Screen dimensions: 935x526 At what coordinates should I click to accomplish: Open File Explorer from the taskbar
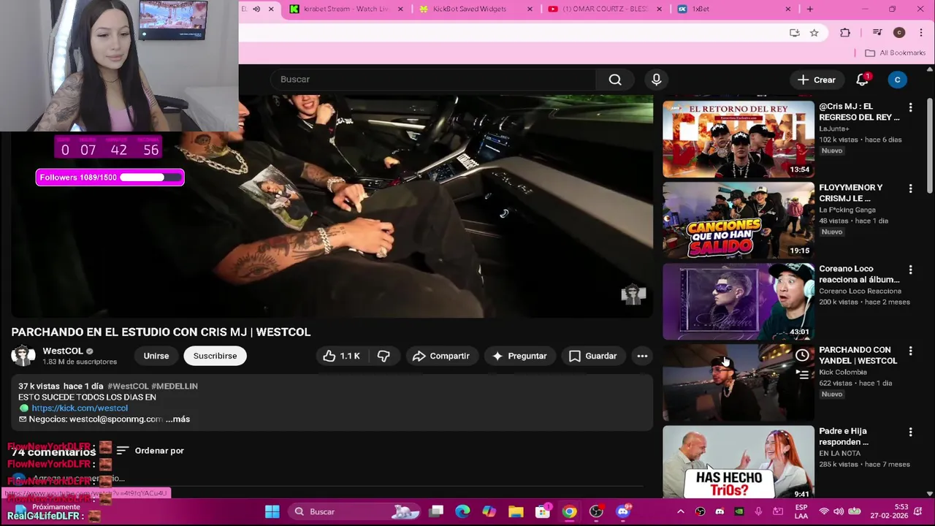click(x=516, y=511)
